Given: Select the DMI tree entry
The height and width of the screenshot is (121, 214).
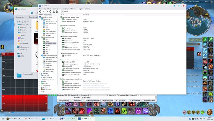Looking at the screenshot, I should [46, 25].
